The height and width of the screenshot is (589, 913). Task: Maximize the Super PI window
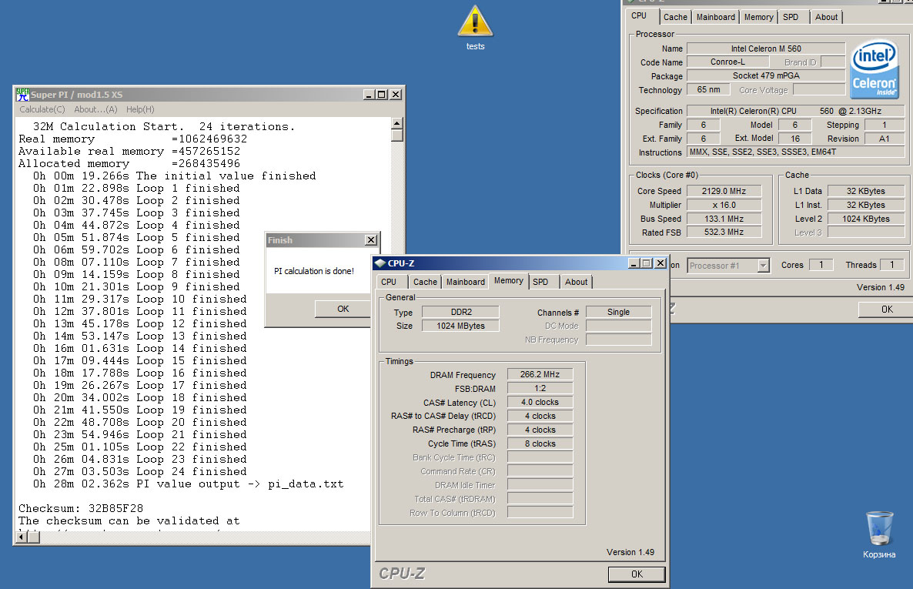(382, 95)
